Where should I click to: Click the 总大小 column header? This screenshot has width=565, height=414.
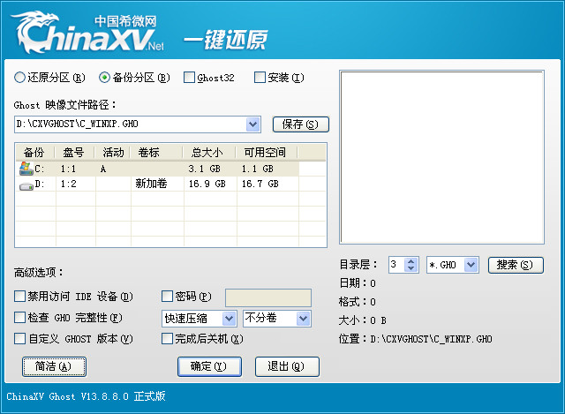209,153
